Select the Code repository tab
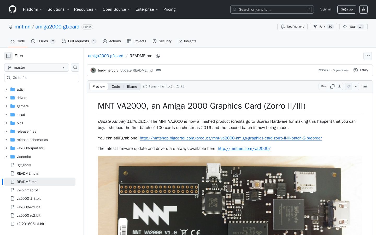376x235 pixels. pos(18,41)
